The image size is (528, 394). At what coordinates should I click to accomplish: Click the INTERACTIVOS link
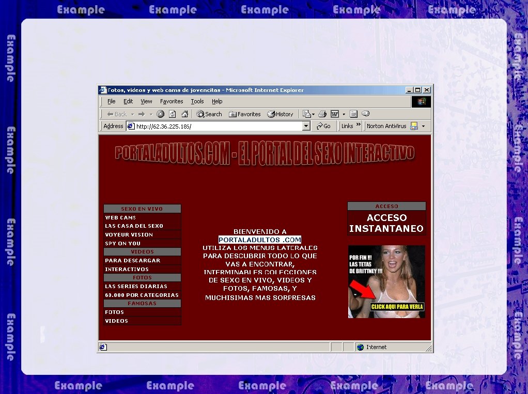[x=127, y=269]
